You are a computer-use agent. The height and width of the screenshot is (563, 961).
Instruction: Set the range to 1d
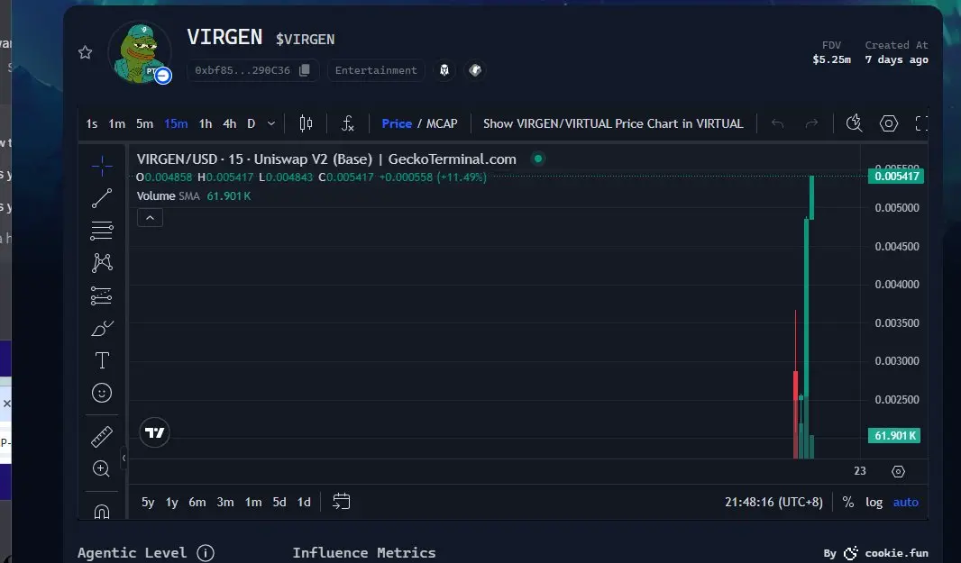coord(304,503)
